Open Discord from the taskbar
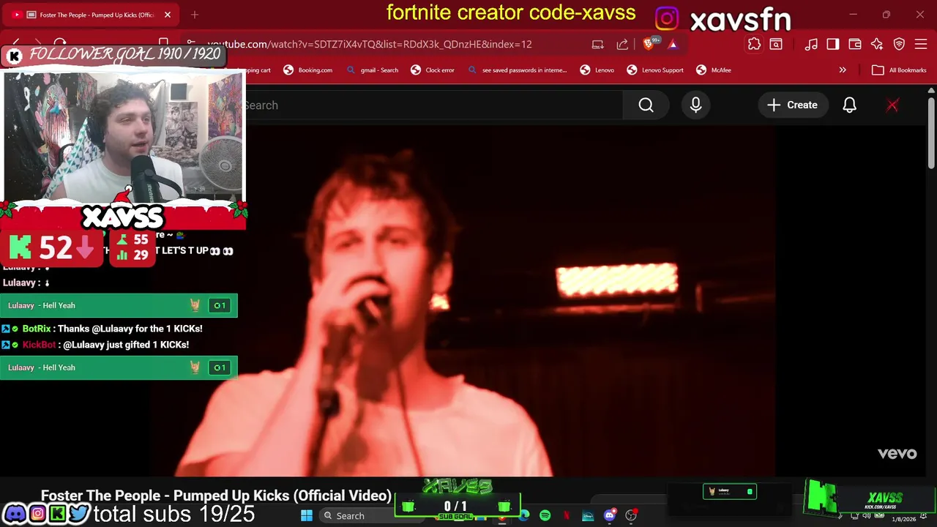The height and width of the screenshot is (527, 937). [609, 516]
